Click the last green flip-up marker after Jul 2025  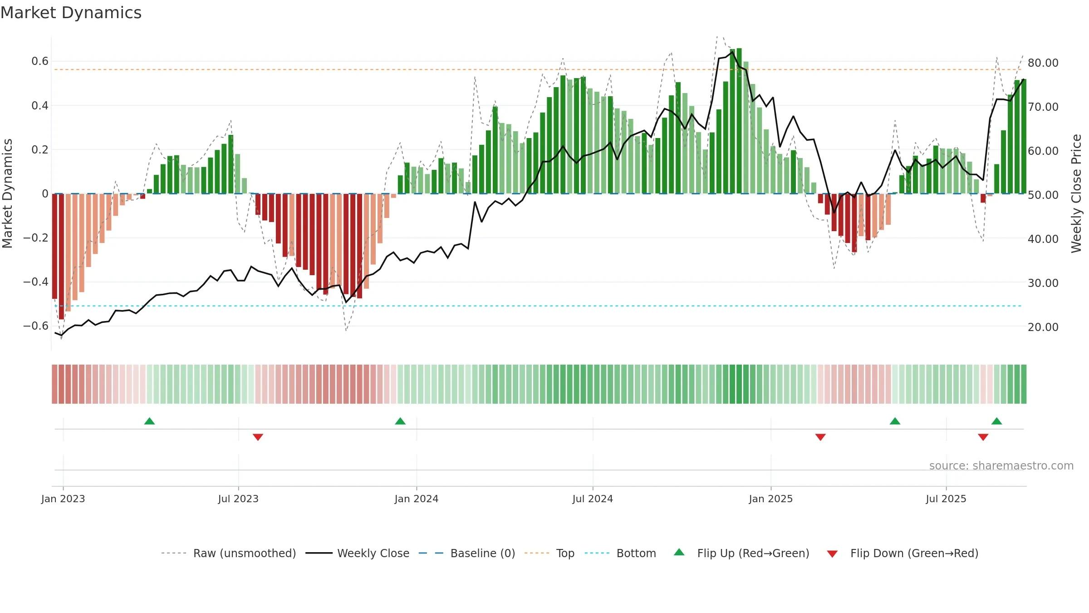(x=997, y=421)
